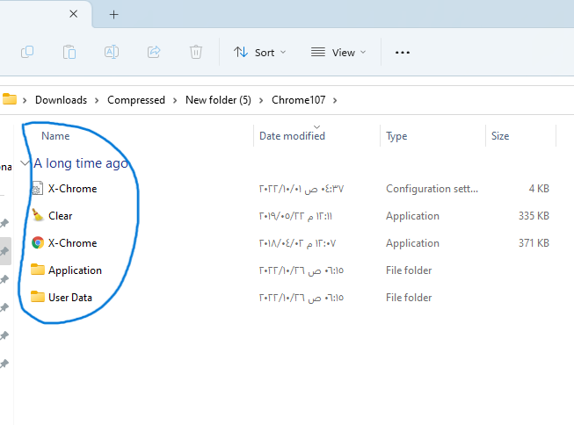This screenshot has width=574, height=425.
Task: Open a new tab with plus button
Action: [113, 15]
